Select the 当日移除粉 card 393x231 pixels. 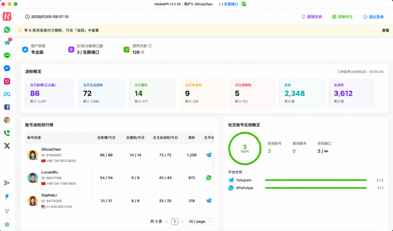pyautogui.click(x=253, y=93)
